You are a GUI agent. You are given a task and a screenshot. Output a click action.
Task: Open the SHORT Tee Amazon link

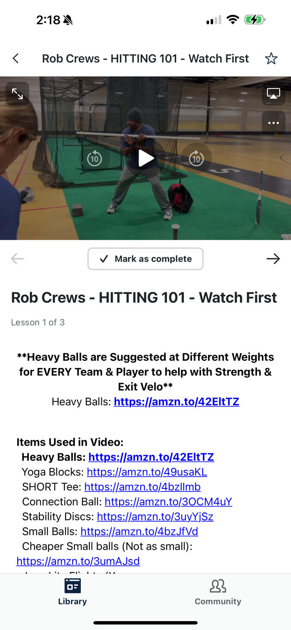coord(142,487)
